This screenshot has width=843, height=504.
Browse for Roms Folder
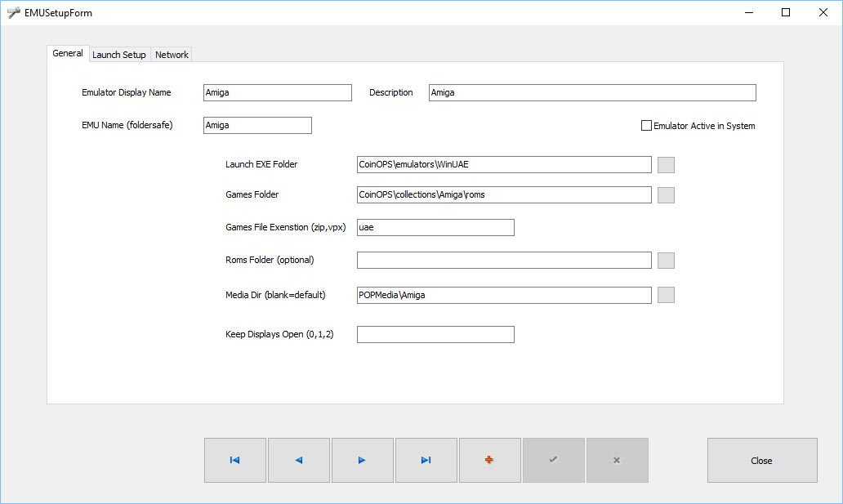pyautogui.click(x=666, y=261)
